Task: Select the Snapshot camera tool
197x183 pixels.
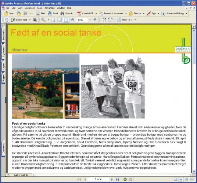Action: [35, 20]
